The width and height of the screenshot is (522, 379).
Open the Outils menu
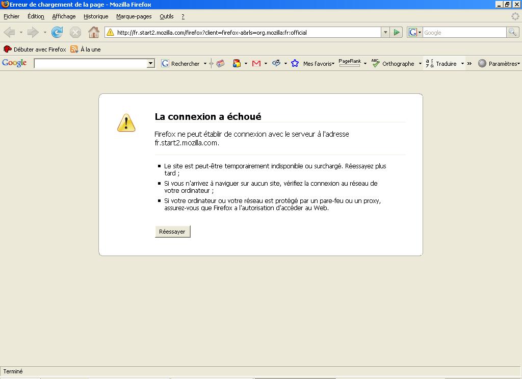167,16
